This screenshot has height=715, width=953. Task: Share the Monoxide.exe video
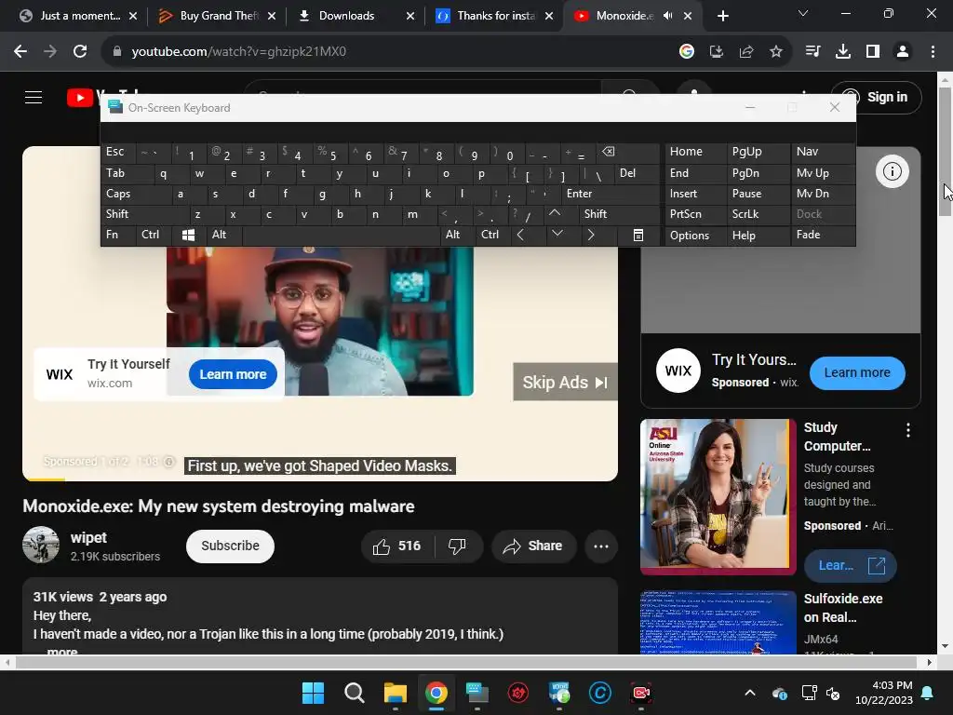[533, 546]
